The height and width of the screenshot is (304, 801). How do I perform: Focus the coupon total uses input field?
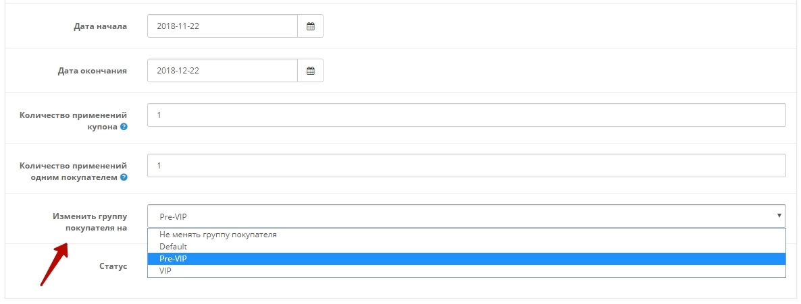click(x=467, y=115)
